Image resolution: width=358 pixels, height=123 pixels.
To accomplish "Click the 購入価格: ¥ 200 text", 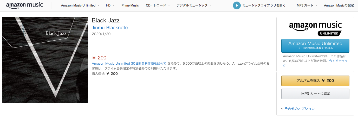I will click(105, 74).
